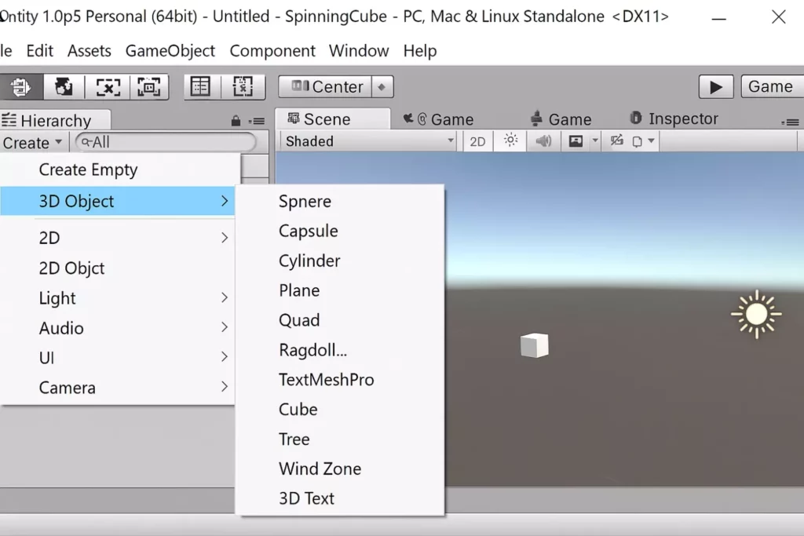Expand the 2D submenu arrow
Screen dimensions: 804x536
[225, 237]
